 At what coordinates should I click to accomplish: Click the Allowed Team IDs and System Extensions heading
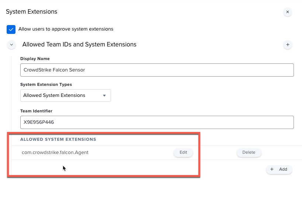[x=79, y=45]
